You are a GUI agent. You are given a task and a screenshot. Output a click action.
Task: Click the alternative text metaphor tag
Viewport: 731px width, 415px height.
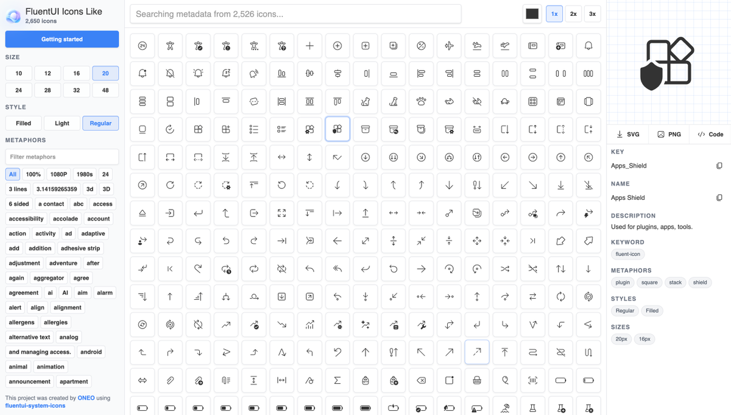point(29,337)
